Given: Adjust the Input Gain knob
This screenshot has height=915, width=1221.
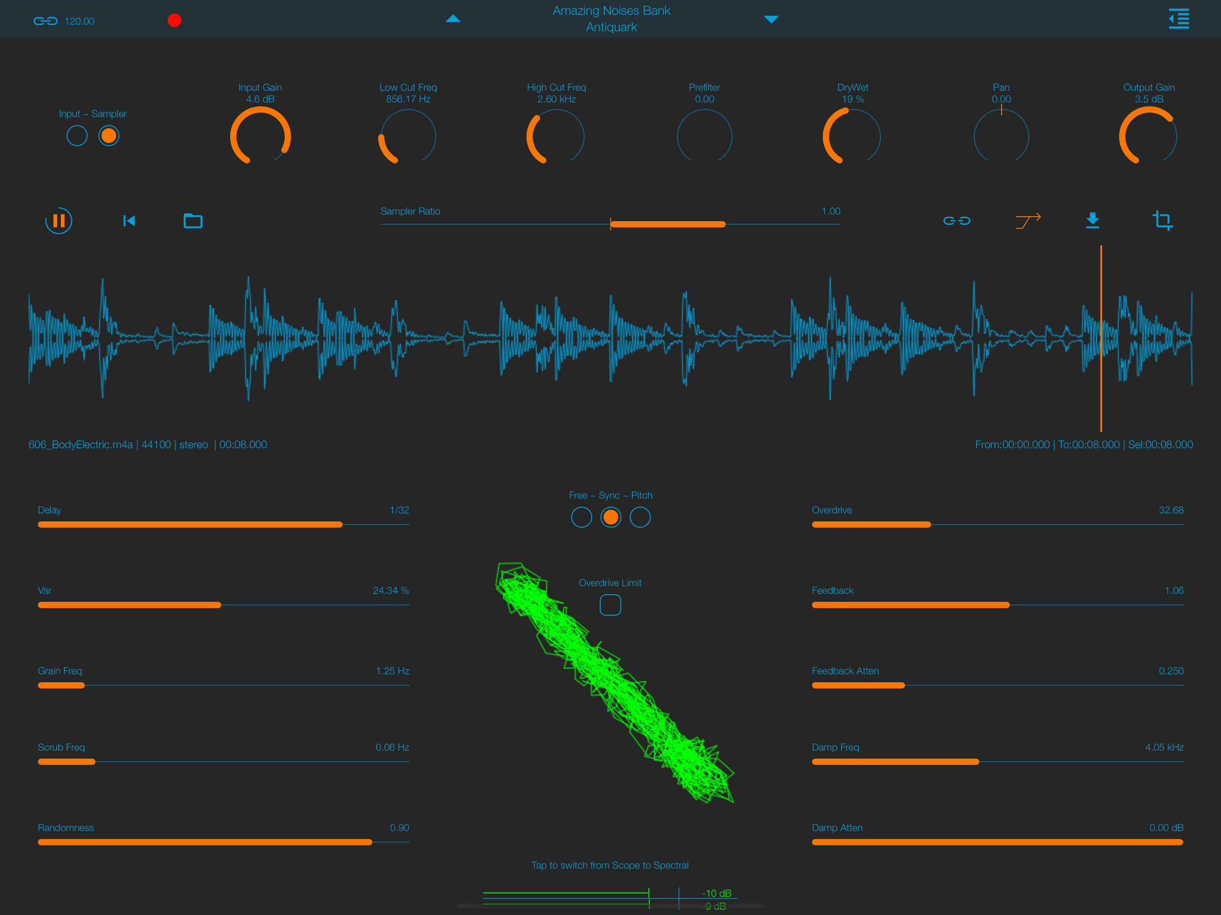Looking at the screenshot, I should click(x=261, y=136).
